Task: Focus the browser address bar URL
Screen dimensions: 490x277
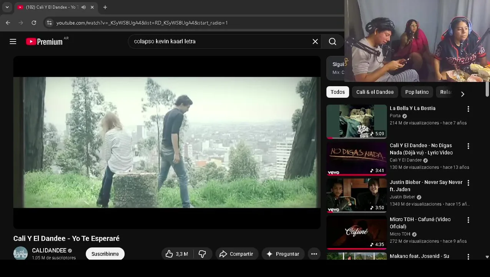Action: point(142,23)
